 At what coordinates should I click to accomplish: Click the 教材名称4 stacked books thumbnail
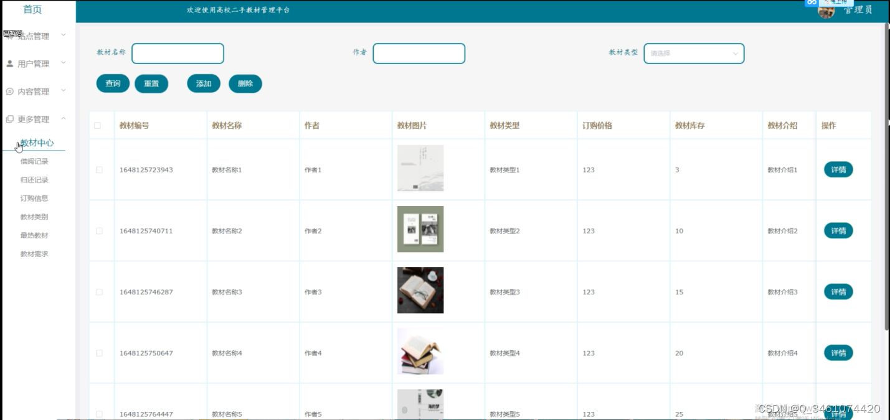pyautogui.click(x=420, y=351)
